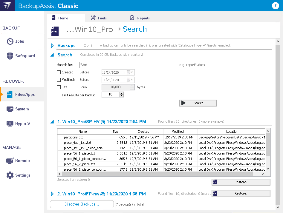The height and width of the screenshot is (213, 283).
Task: Select the System recovery monitor icon
Action: (10, 109)
